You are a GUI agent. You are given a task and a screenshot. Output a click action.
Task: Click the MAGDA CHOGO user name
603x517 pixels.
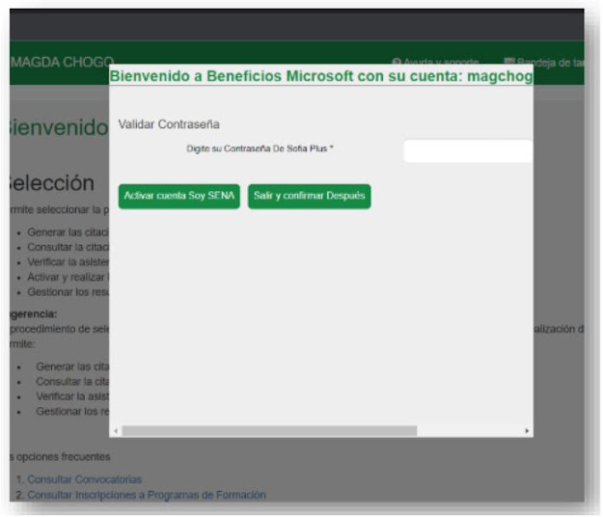pos(63,62)
